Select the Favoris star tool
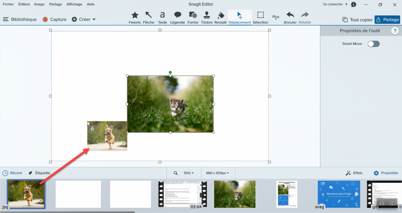 coord(135,18)
